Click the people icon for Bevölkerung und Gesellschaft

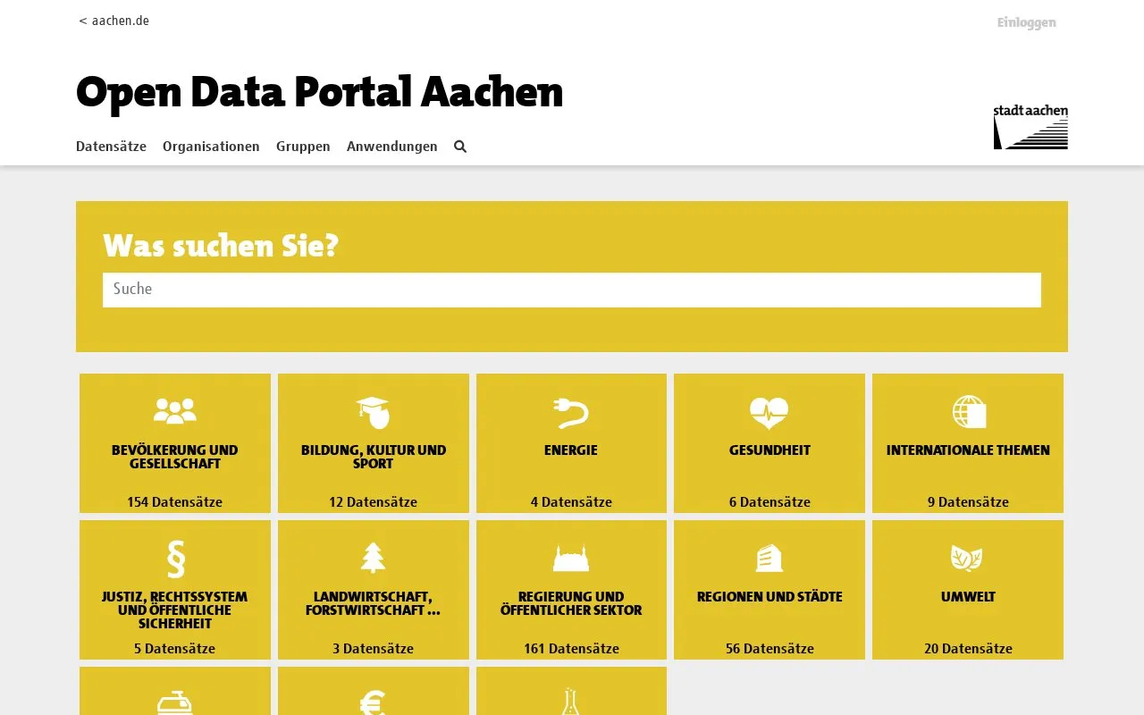pos(175,411)
